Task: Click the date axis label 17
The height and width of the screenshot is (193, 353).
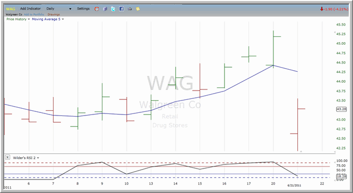Action: [x=249, y=184]
